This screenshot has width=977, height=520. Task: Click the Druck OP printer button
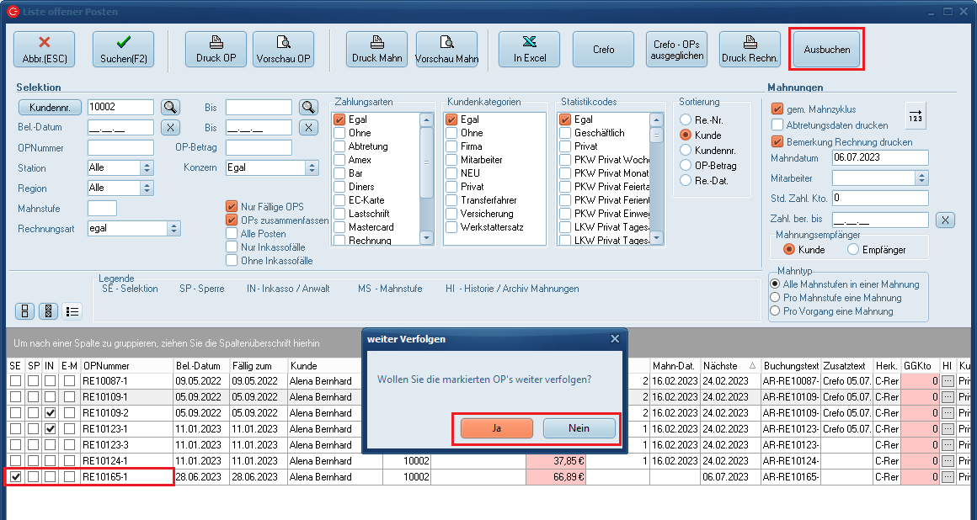[216, 50]
